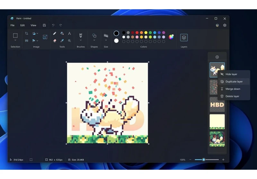Select the confetti layer thumbnail
This screenshot has height=179, width=257.
(x=214, y=87)
